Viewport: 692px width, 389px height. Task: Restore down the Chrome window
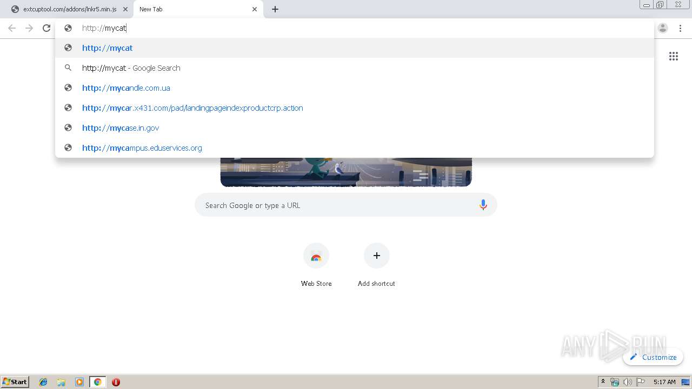pyautogui.click(x=660, y=4)
